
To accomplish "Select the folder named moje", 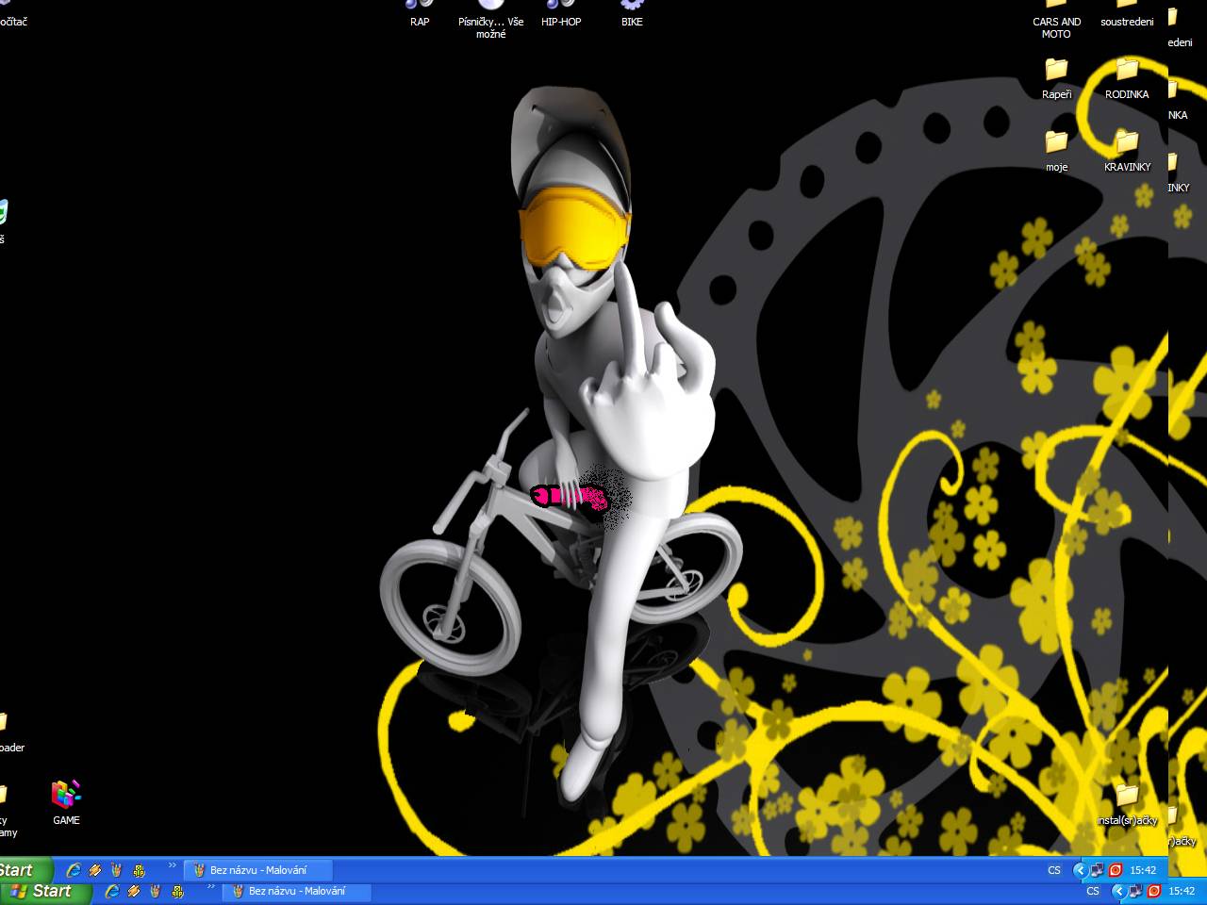I will click(1056, 146).
